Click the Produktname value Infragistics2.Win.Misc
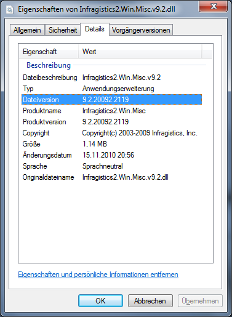232x317 pixels. click(x=114, y=111)
